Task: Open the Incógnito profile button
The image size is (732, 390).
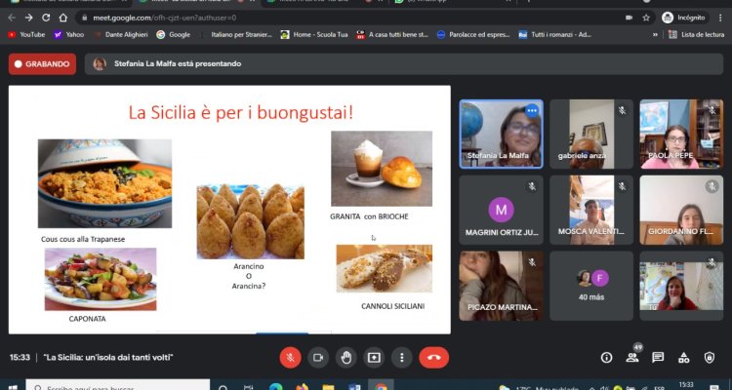Action: [683, 18]
